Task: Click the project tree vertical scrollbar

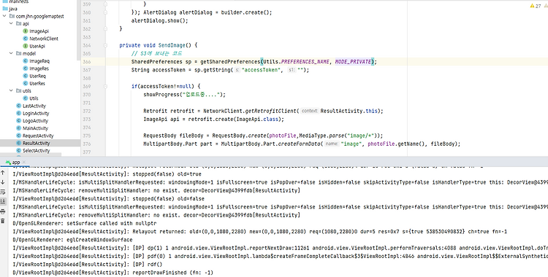Action: 79,30
